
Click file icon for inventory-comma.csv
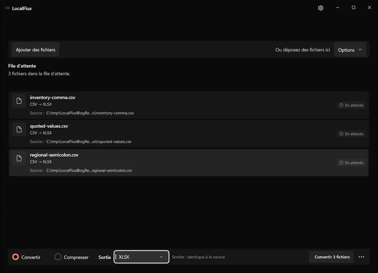pyautogui.click(x=19, y=101)
